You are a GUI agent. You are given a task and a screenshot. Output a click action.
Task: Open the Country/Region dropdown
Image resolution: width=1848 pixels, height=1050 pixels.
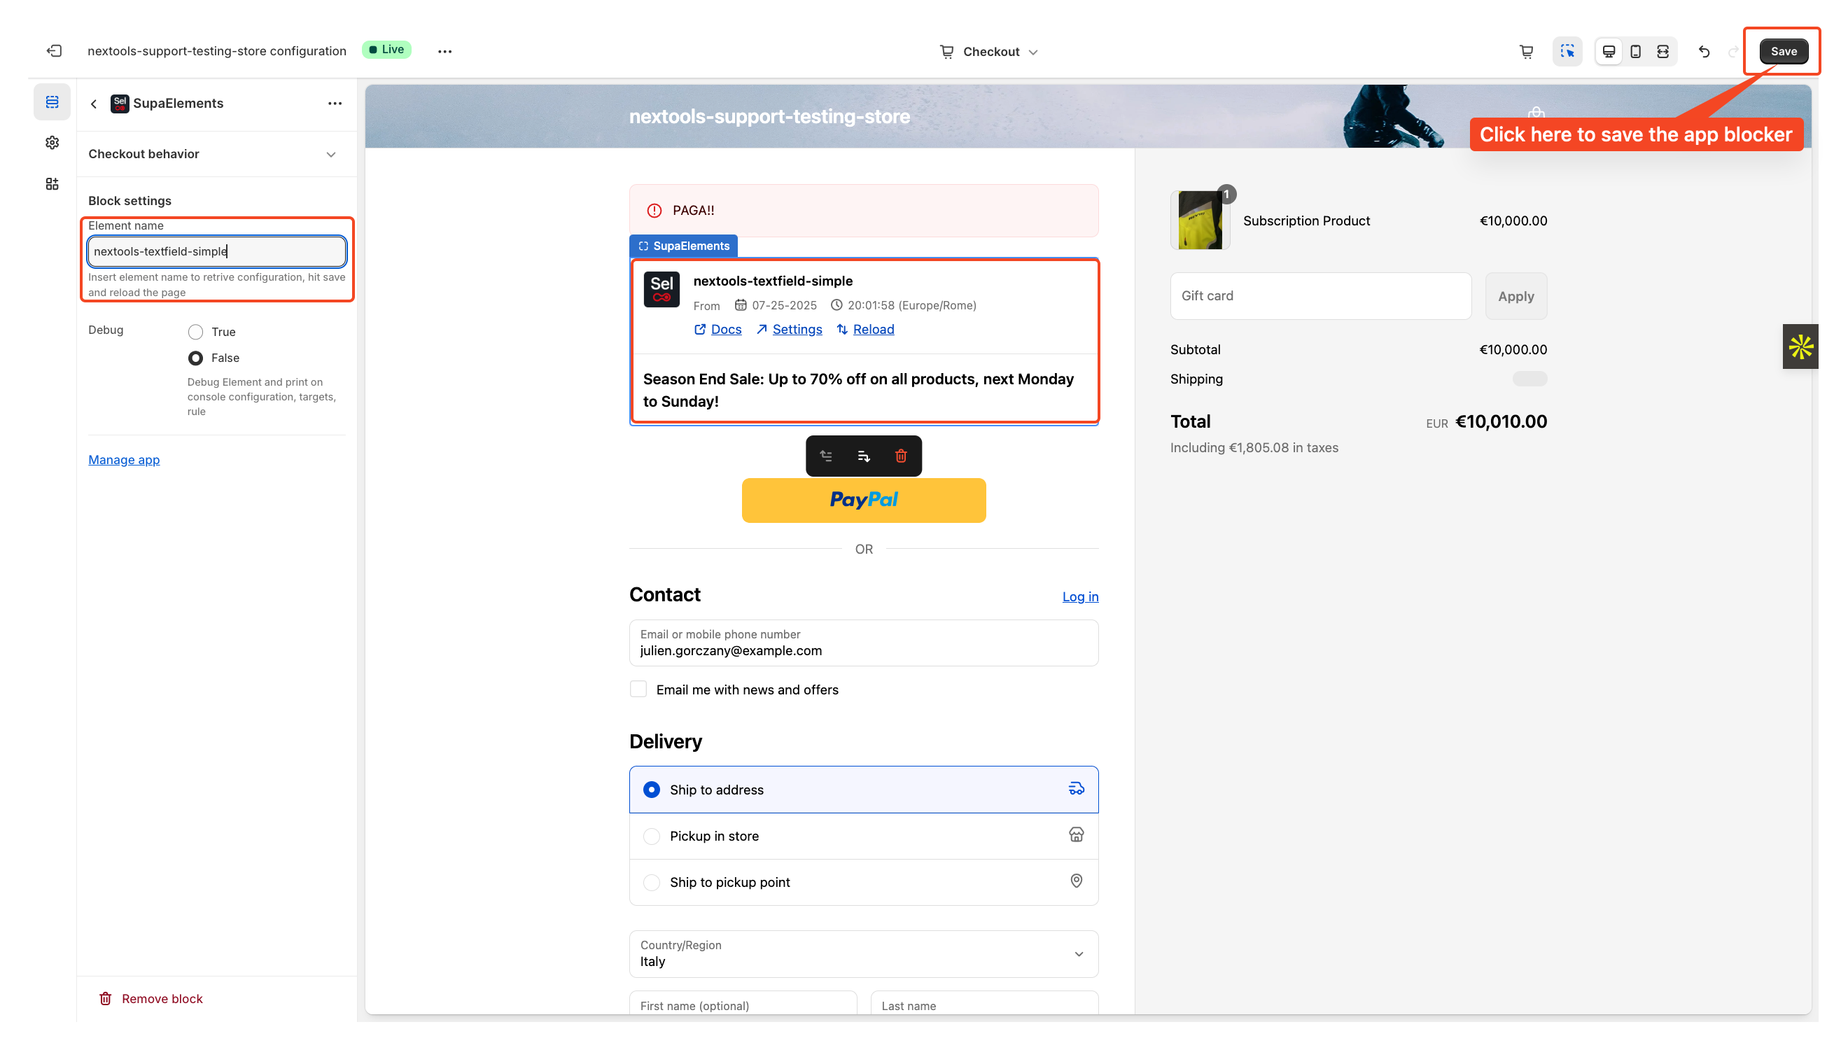(864, 953)
